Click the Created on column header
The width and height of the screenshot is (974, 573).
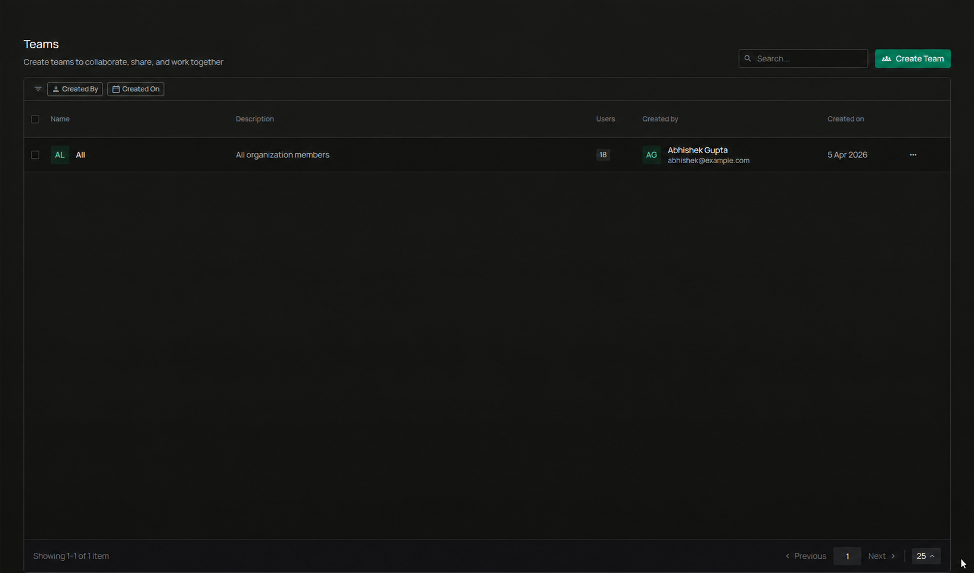tap(845, 119)
